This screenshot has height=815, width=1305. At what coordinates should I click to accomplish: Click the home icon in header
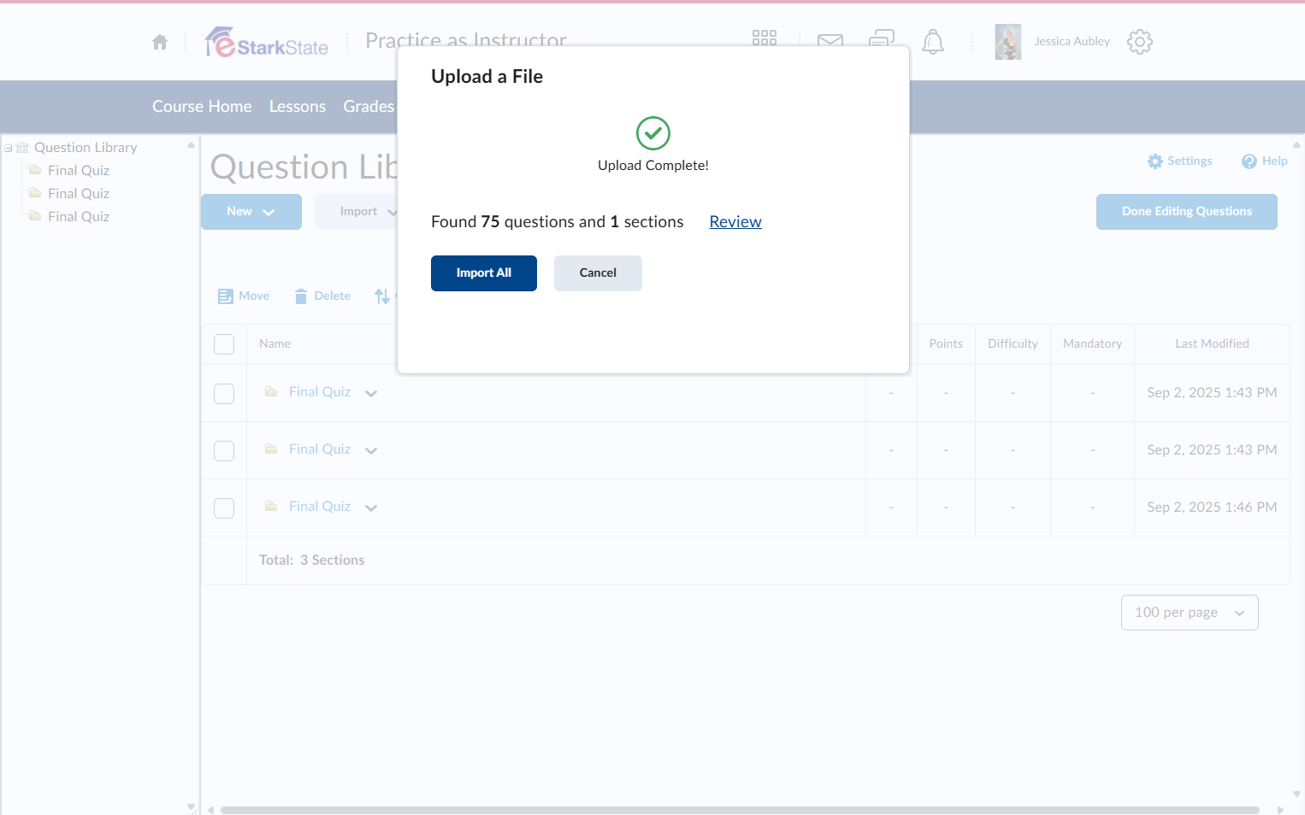160,42
